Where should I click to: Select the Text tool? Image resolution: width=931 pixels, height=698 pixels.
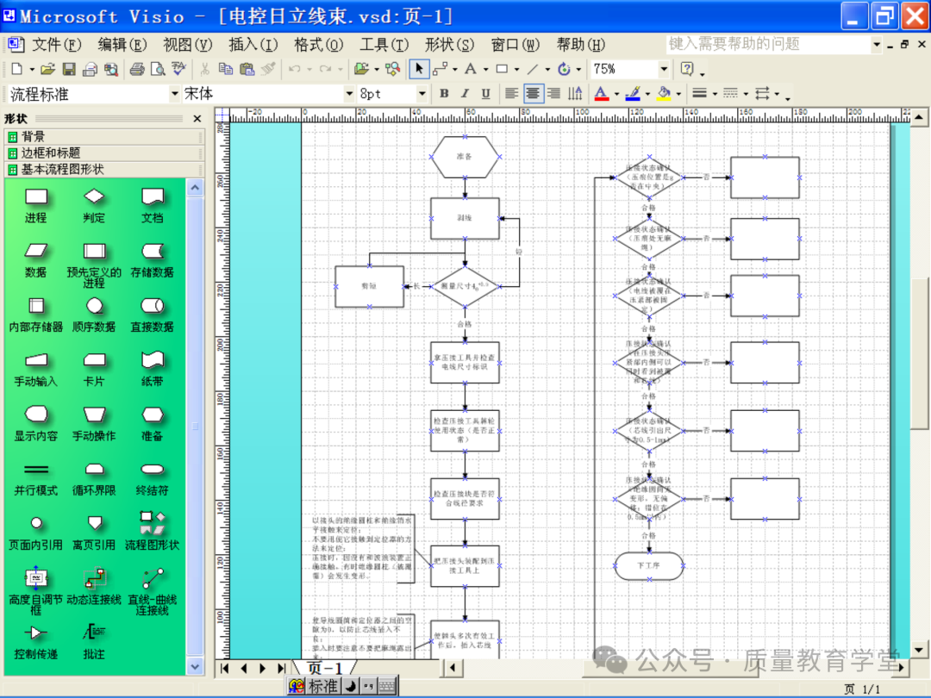click(470, 69)
